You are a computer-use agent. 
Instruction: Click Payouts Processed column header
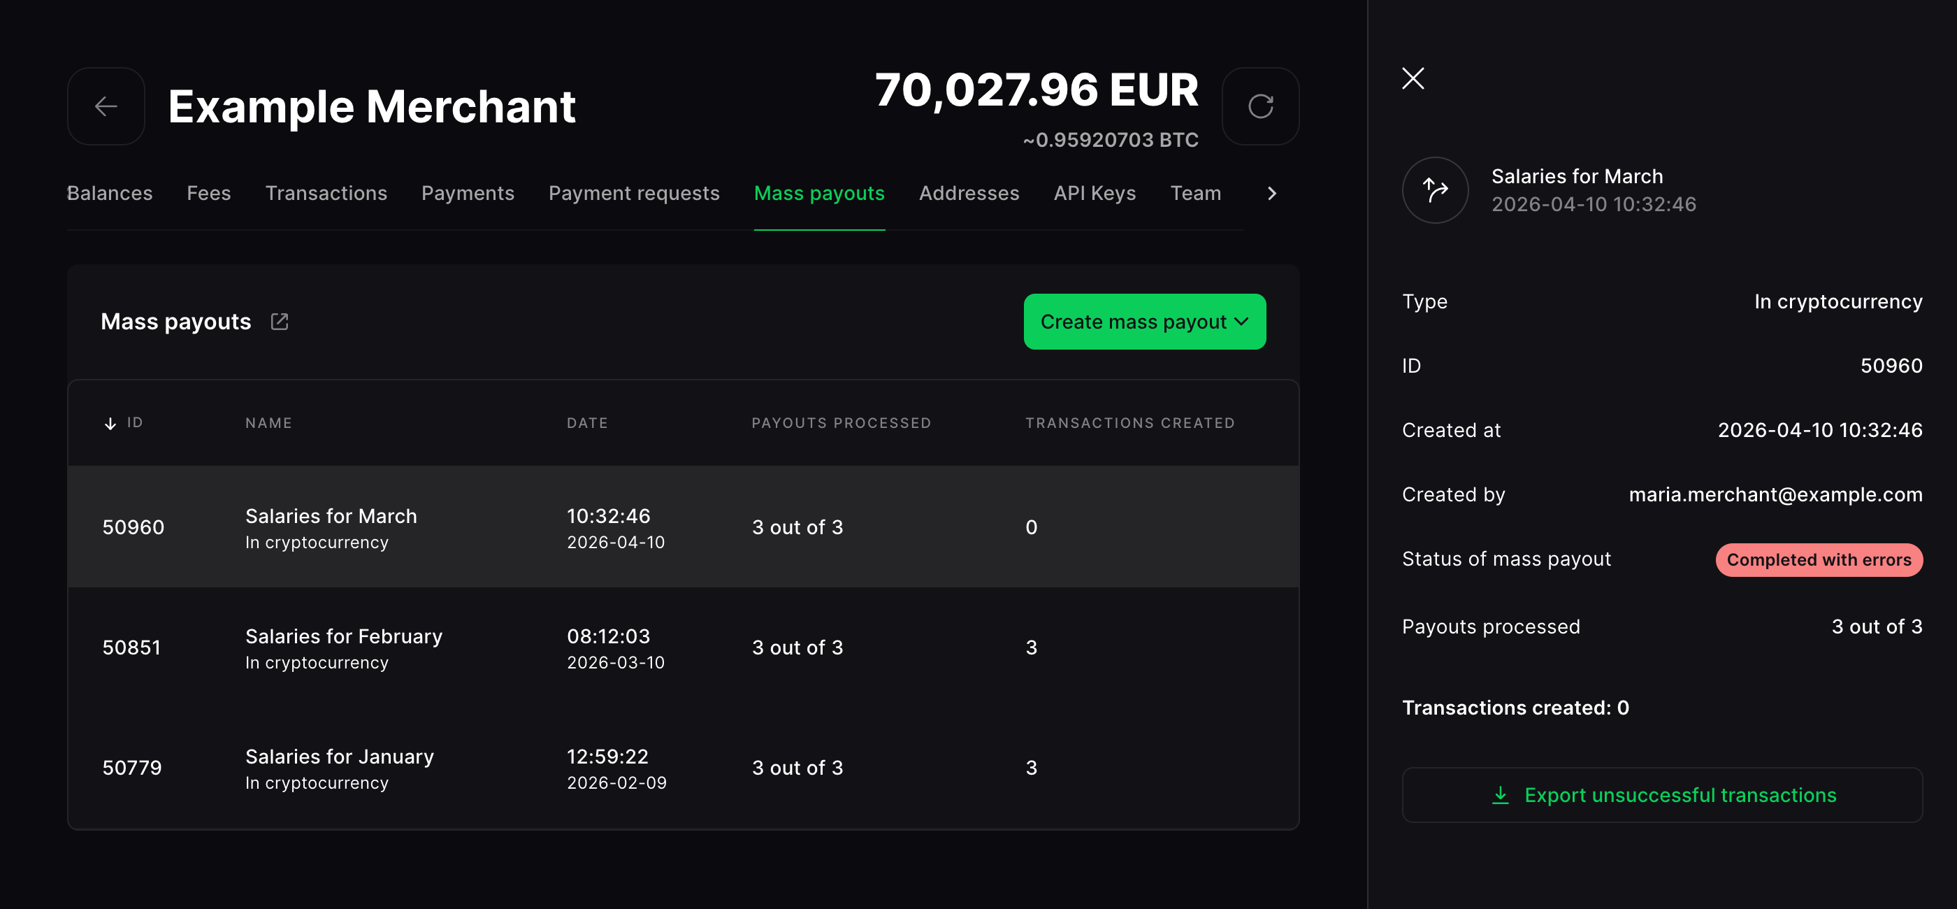tap(841, 423)
